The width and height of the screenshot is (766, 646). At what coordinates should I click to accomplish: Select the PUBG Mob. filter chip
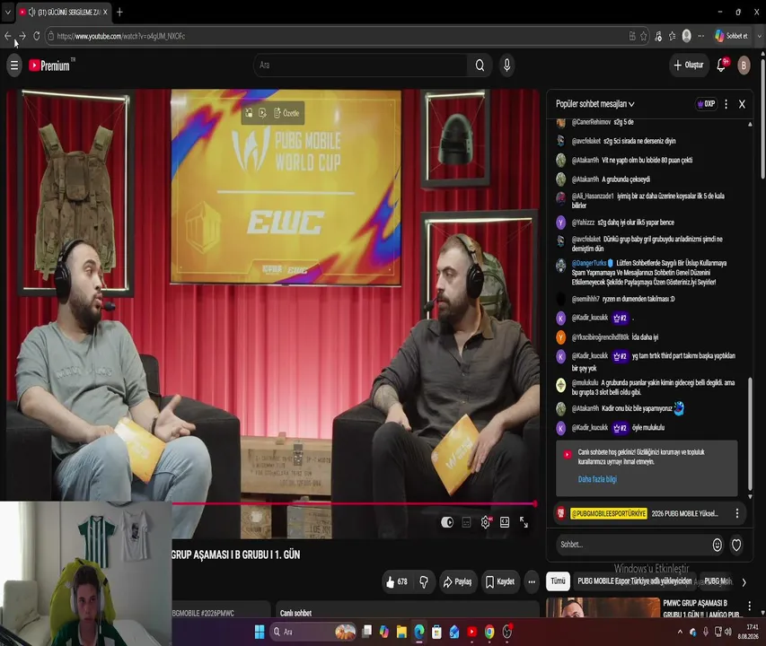(x=718, y=581)
